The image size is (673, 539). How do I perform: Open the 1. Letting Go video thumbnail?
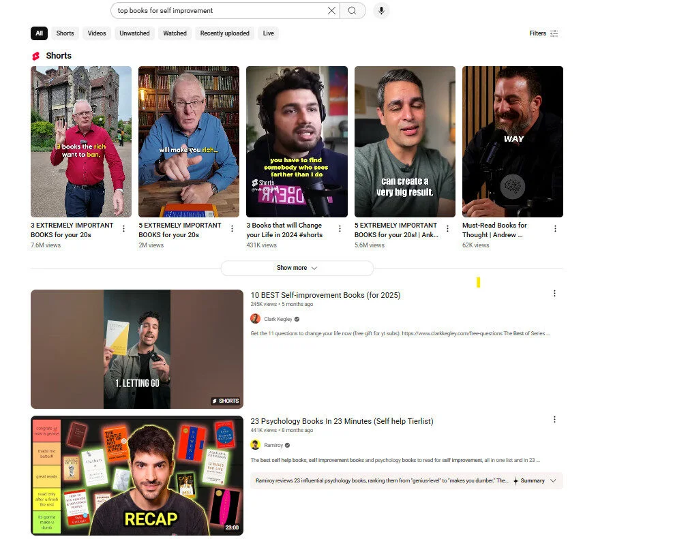pyautogui.click(x=136, y=349)
